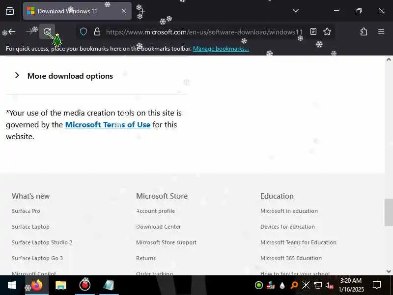Image resolution: width=393 pixels, height=295 pixels.
Task: Click the vertical scrollbar thumb
Action: [389, 212]
